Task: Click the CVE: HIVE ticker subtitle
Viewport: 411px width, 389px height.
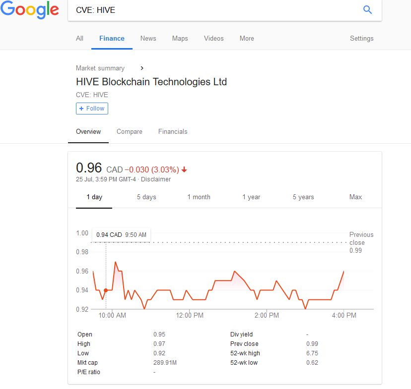Action: 92,95
